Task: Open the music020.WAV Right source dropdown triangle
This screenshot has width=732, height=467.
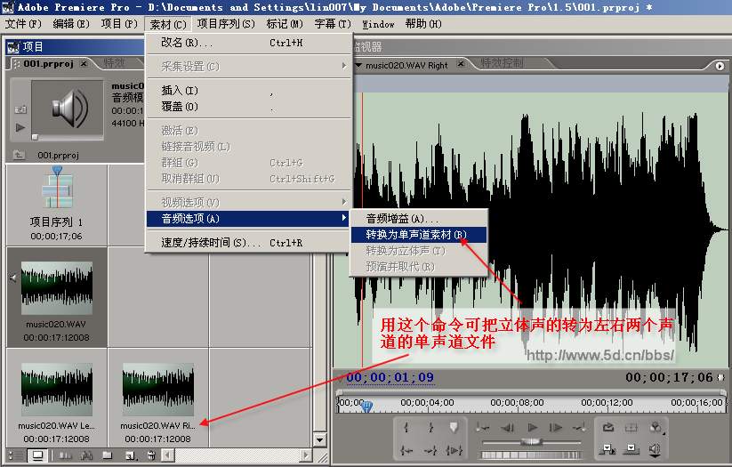Action: pos(358,66)
